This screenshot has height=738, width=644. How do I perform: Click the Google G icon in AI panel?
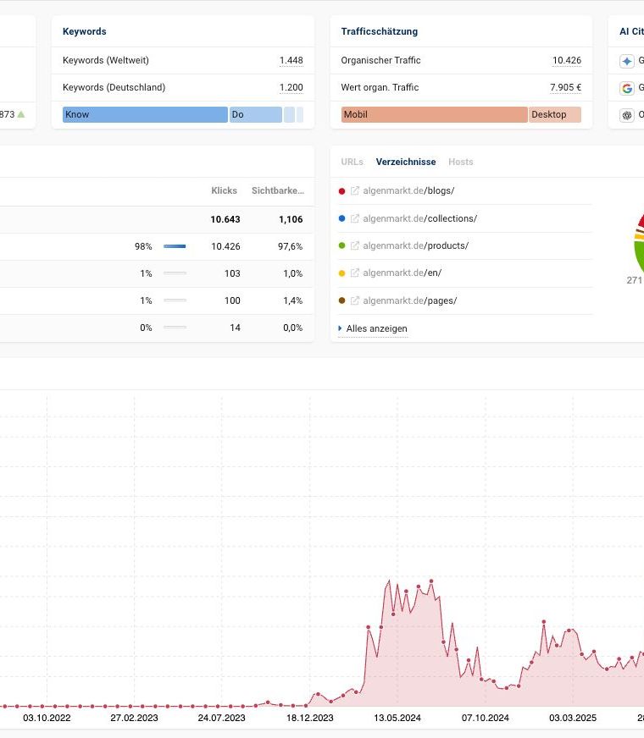[626, 88]
